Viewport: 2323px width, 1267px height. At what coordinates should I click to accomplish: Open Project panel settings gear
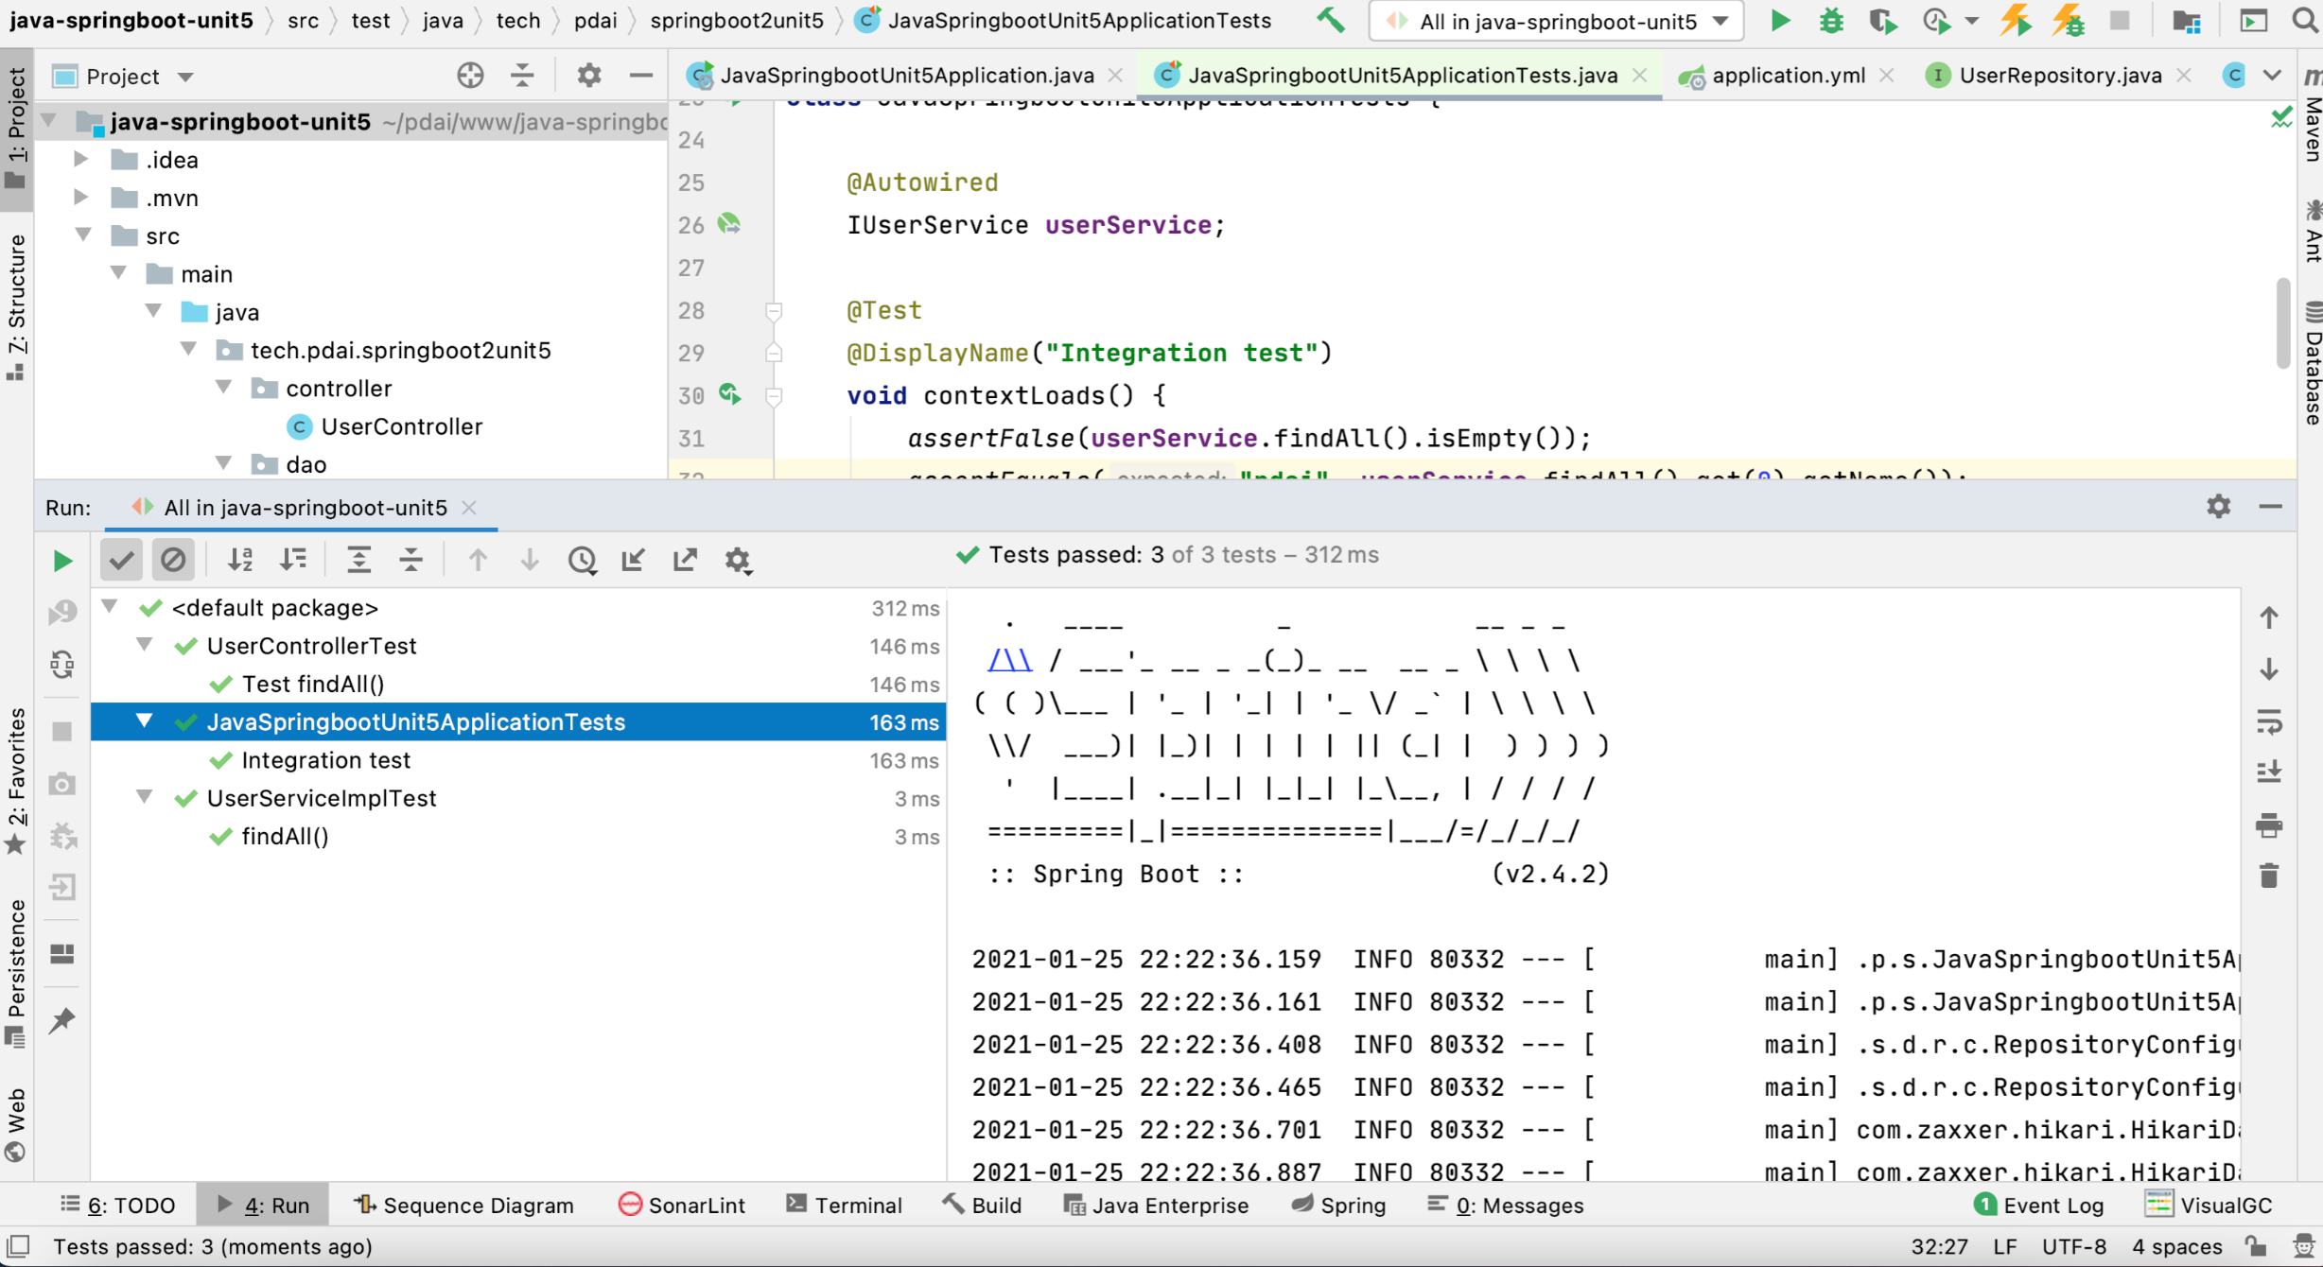588,75
